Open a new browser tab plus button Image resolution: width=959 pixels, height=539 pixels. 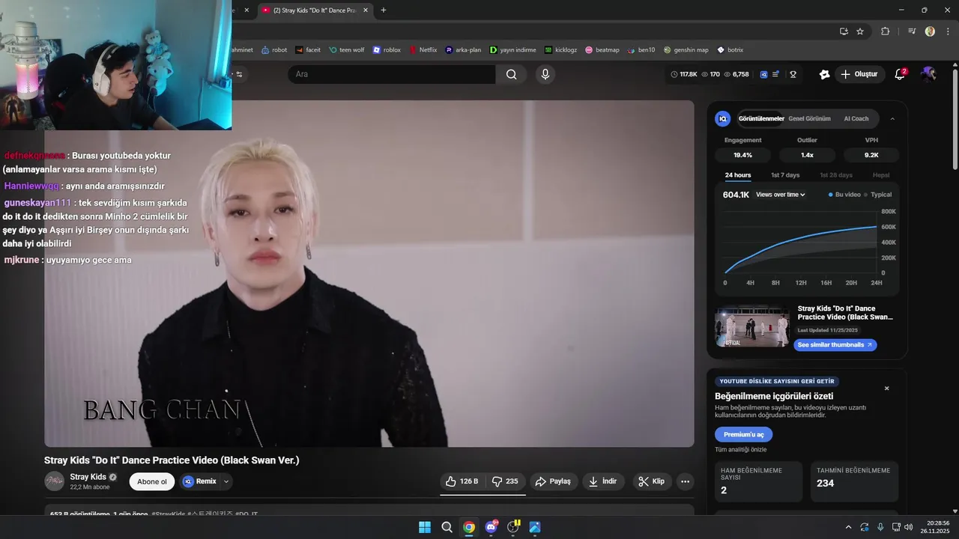(384, 10)
